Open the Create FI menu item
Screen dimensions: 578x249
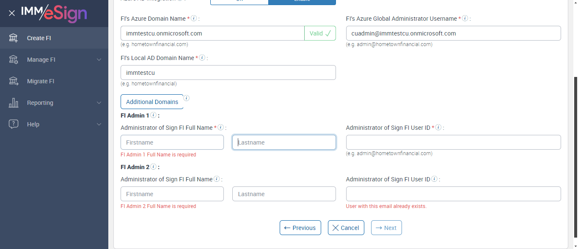point(39,38)
